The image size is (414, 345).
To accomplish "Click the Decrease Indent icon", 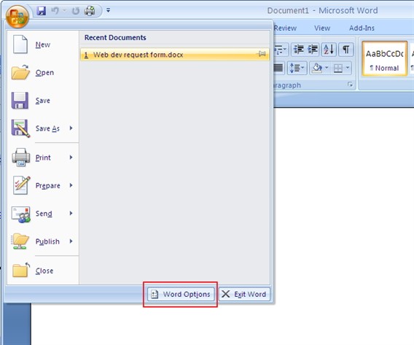I will (x=299, y=50).
